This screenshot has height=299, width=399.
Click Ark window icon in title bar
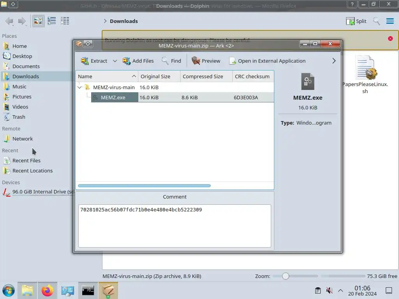point(79,44)
